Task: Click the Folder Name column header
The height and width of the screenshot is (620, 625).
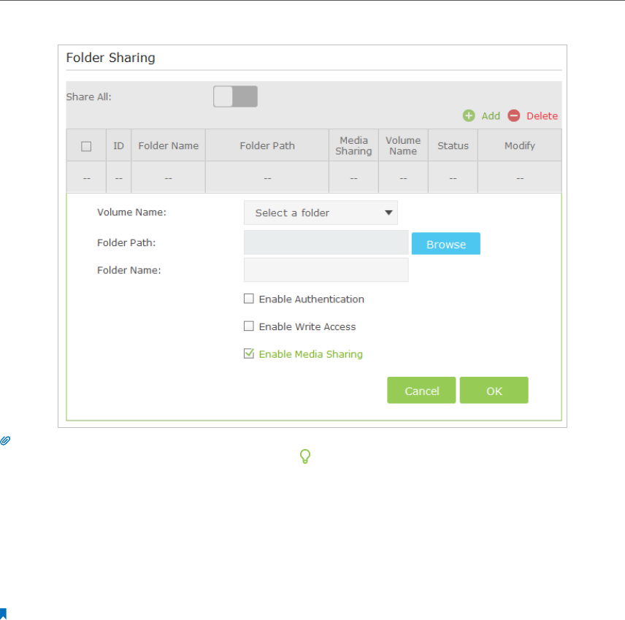Action: point(168,145)
